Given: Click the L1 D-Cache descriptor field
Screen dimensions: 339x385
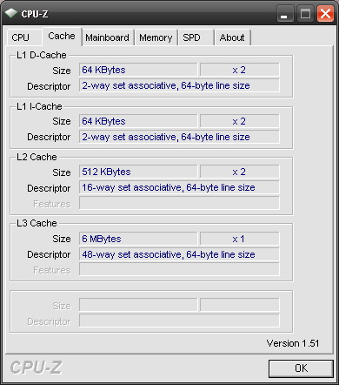Looking at the screenshot, I should point(179,85).
